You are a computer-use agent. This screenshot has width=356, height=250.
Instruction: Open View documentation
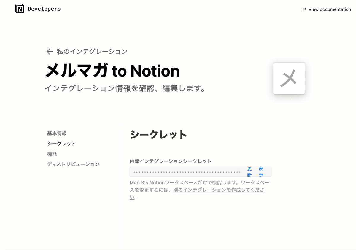coord(330,9)
